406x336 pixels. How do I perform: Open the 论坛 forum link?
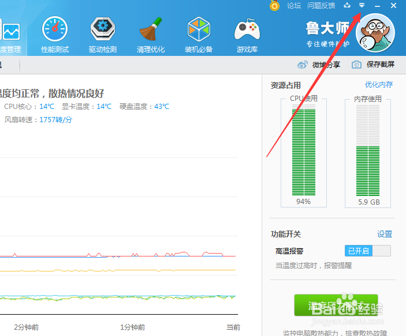[x=294, y=5]
